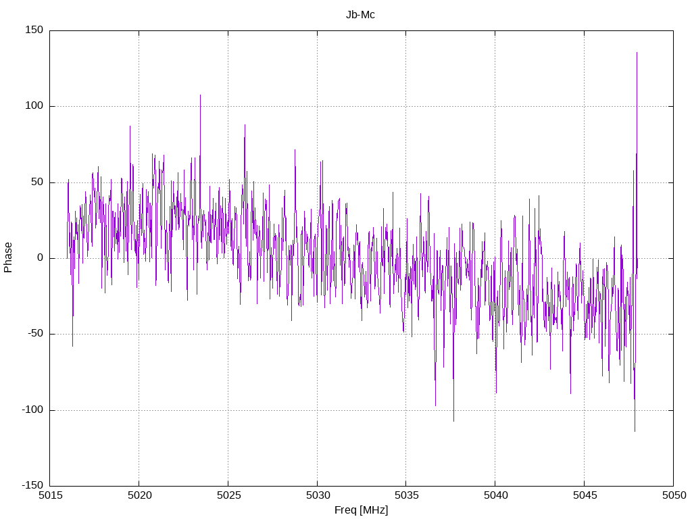The height and width of the screenshot is (519, 692).
Task: Click the 5040 x-axis tick label
Action: (x=495, y=495)
